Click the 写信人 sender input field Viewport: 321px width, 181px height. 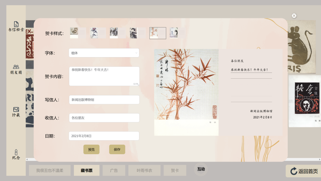tap(104, 100)
